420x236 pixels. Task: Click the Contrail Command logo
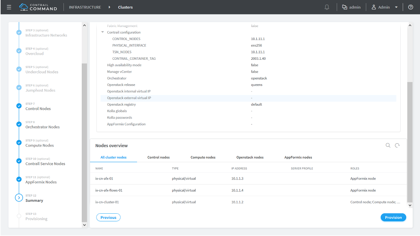pyautogui.click(x=38, y=7)
